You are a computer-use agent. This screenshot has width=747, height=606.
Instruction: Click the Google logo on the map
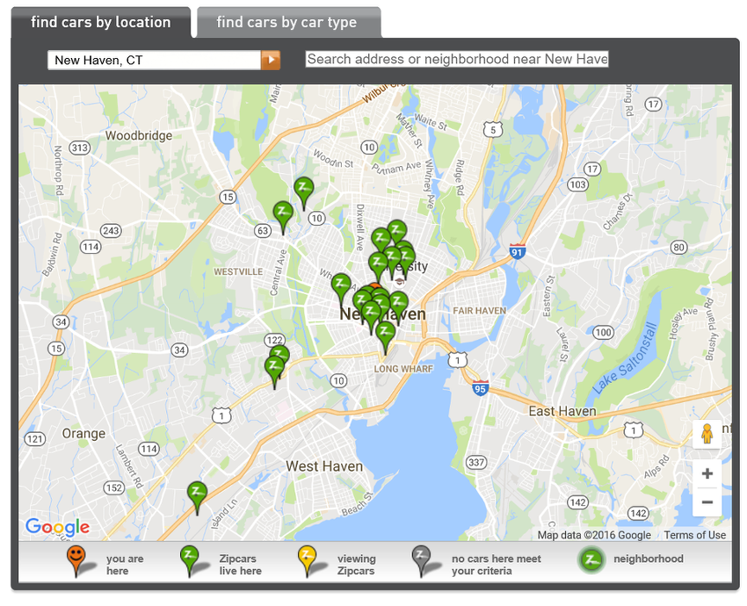click(x=57, y=527)
